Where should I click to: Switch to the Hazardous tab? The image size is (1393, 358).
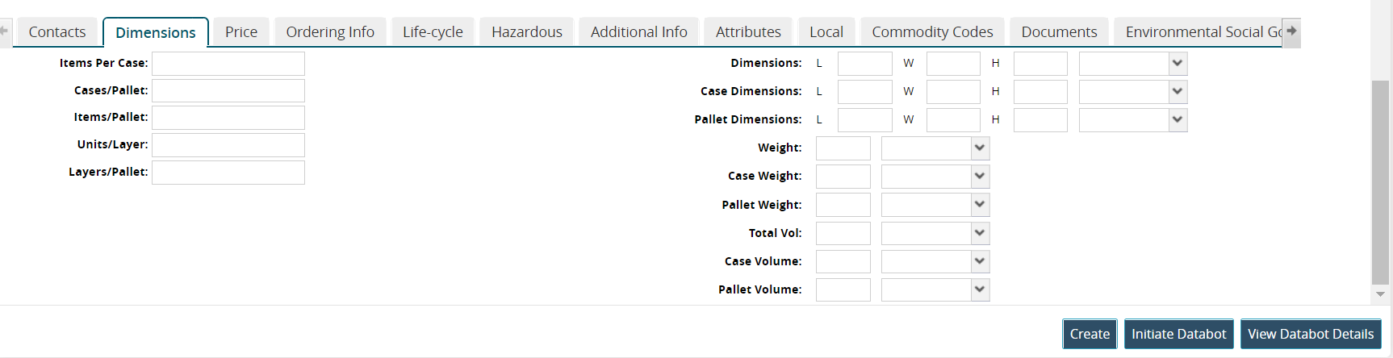click(526, 32)
